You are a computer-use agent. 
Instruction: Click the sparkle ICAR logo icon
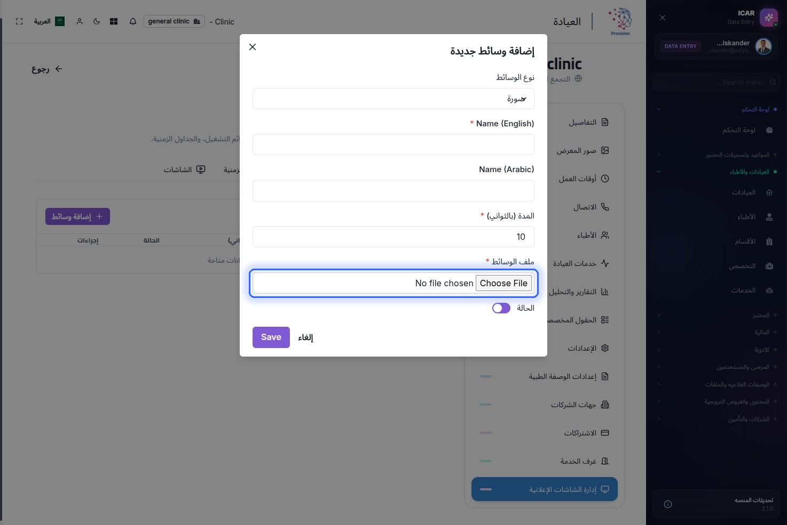(x=769, y=18)
